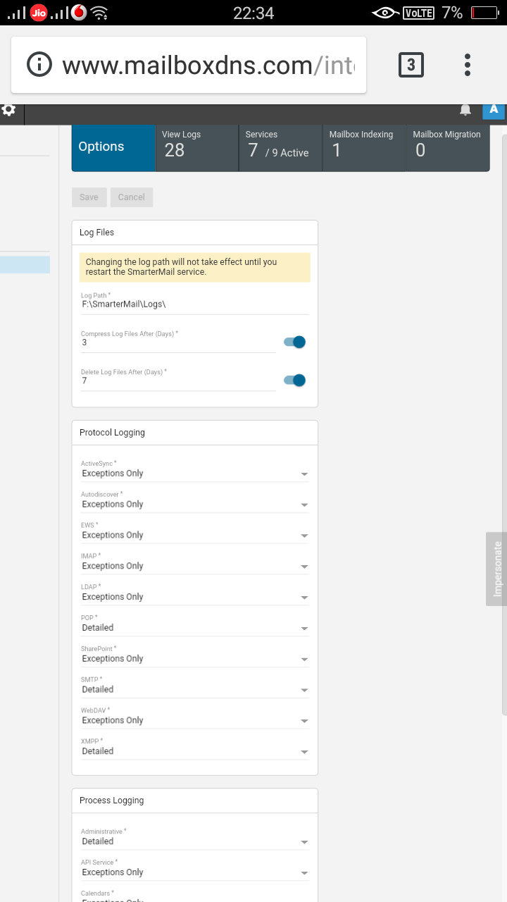Click the settings gear icon
The height and width of the screenshot is (902, 507).
click(x=8, y=110)
